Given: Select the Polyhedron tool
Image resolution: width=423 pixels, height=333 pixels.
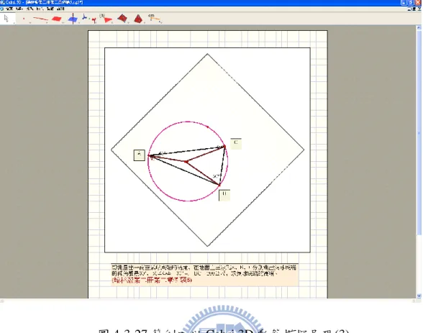Looking at the screenshot, I should (122, 19).
